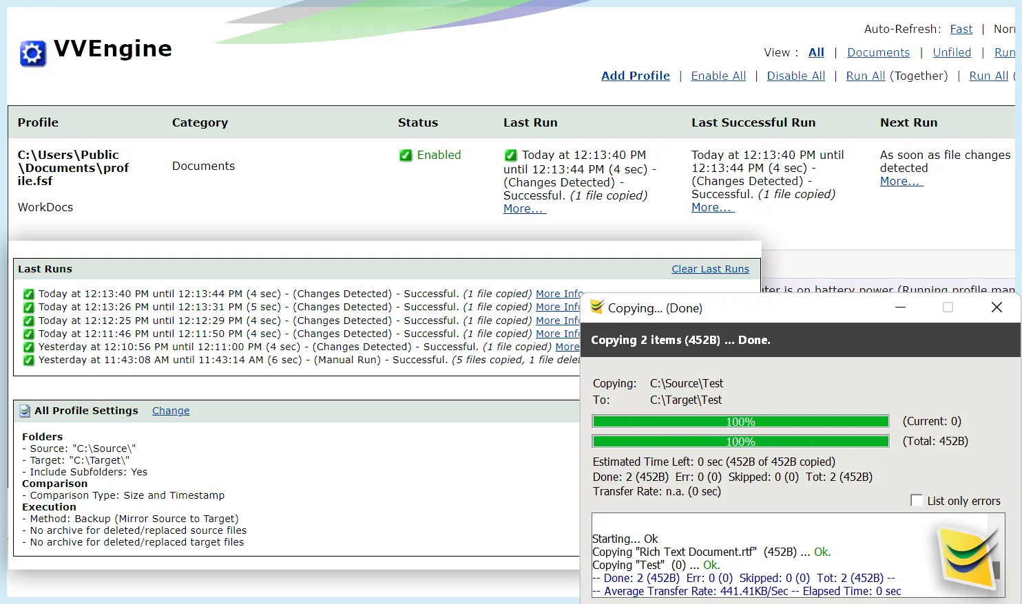Minimize the Copying... (Done) dialog
Image resolution: width=1022 pixels, height=604 pixels.
(x=900, y=308)
